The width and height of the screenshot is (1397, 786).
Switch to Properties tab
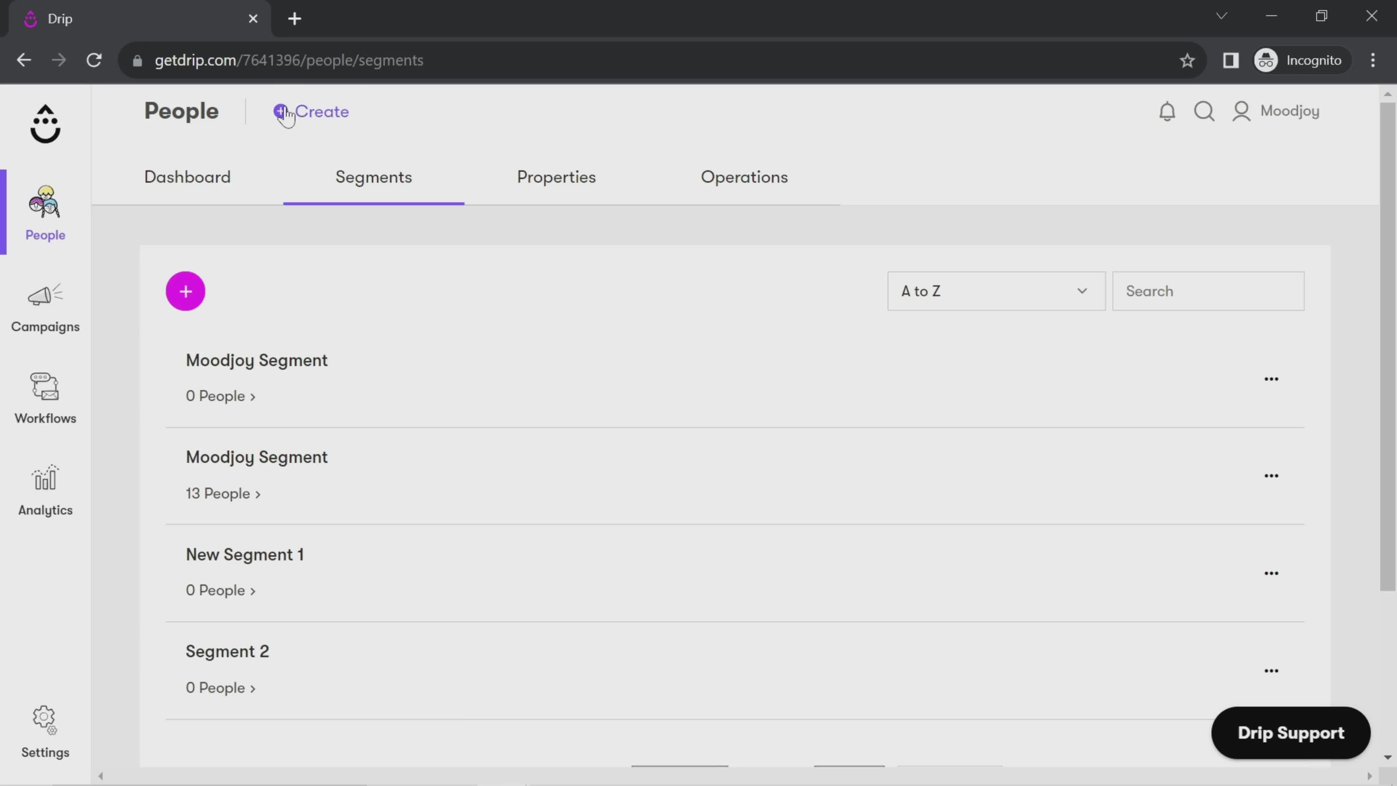pyautogui.click(x=557, y=176)
